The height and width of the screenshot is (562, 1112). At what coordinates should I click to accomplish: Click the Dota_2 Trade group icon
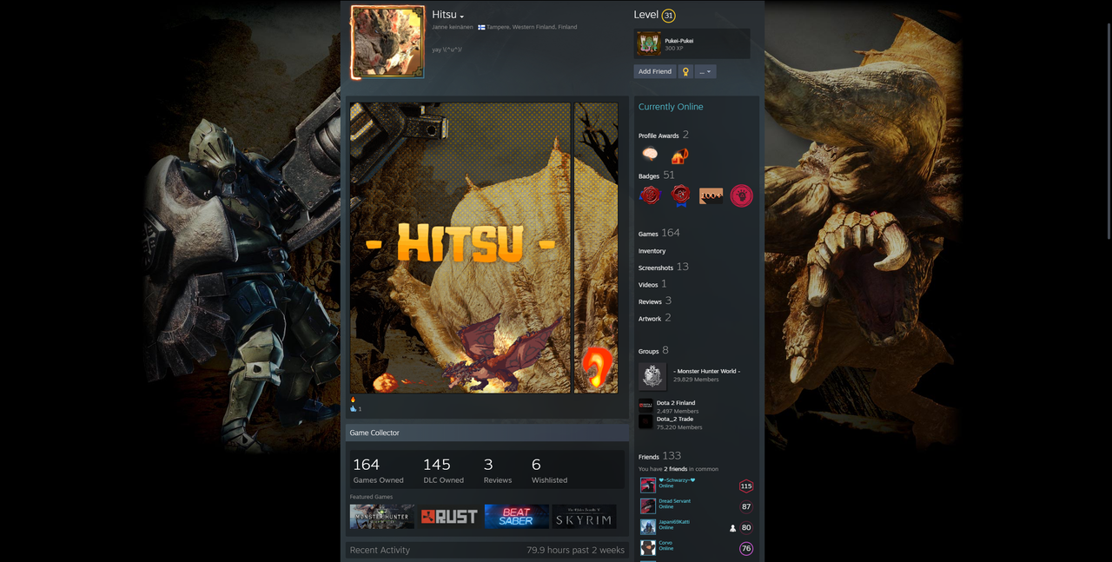click(x=645, y=421)
